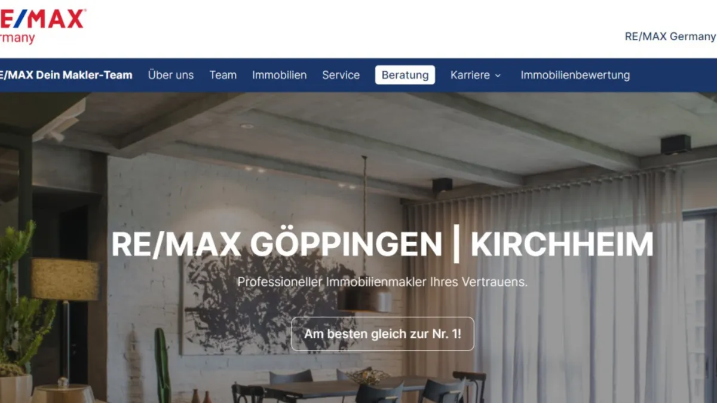Click the highlighted Beratung tab
Image resolution: width=717 pixels, height=403 pixels.
[x=405, y=75]
